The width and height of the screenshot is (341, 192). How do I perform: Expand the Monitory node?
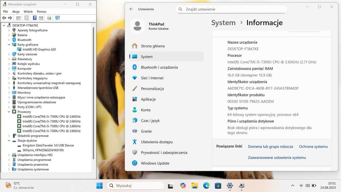9,93
